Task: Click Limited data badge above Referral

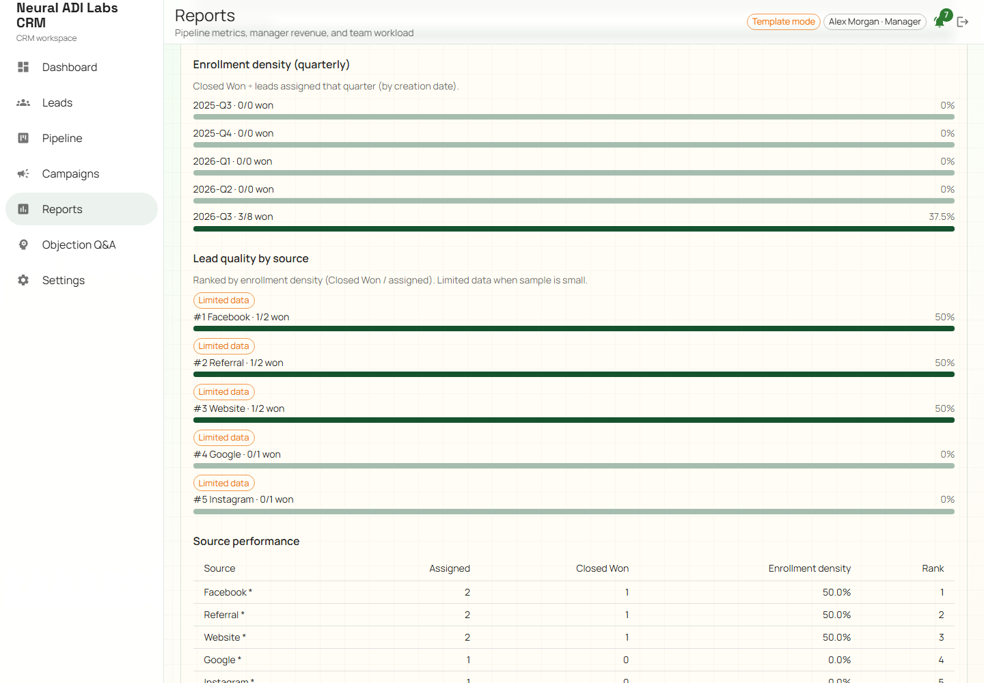Action: [x=224, y=346]
